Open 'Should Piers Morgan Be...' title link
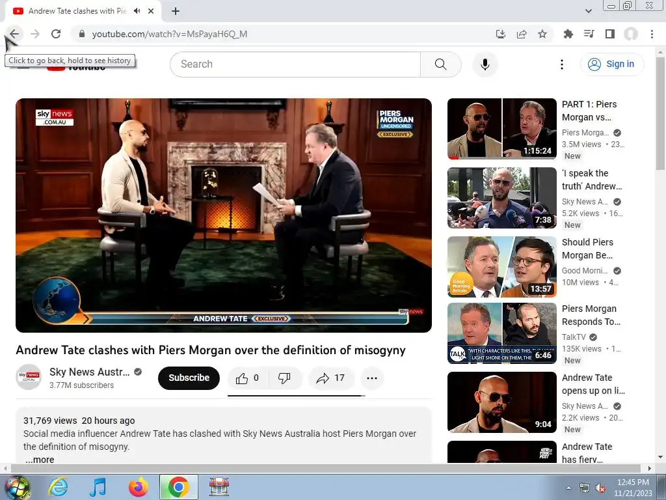 (x=588, y=249)
